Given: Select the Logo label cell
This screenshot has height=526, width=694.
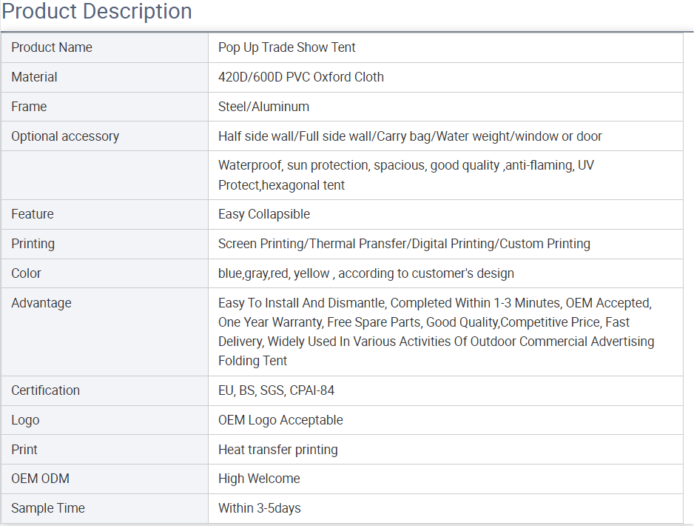Looking at the screenshot, I should pyautogui.click(x=104, y=420).
